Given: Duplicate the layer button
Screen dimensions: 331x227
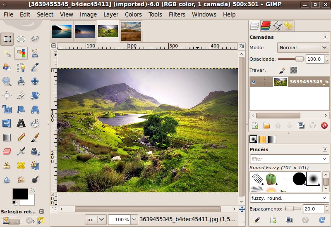Looking at the screenshot, I should tap(301, 125).
